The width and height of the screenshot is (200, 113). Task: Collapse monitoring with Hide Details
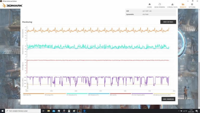click(168, 22)
